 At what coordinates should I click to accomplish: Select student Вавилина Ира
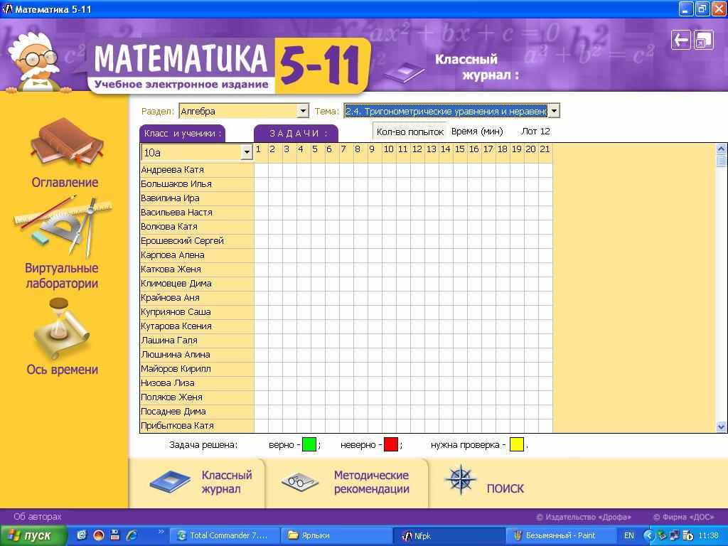[197, 198]
